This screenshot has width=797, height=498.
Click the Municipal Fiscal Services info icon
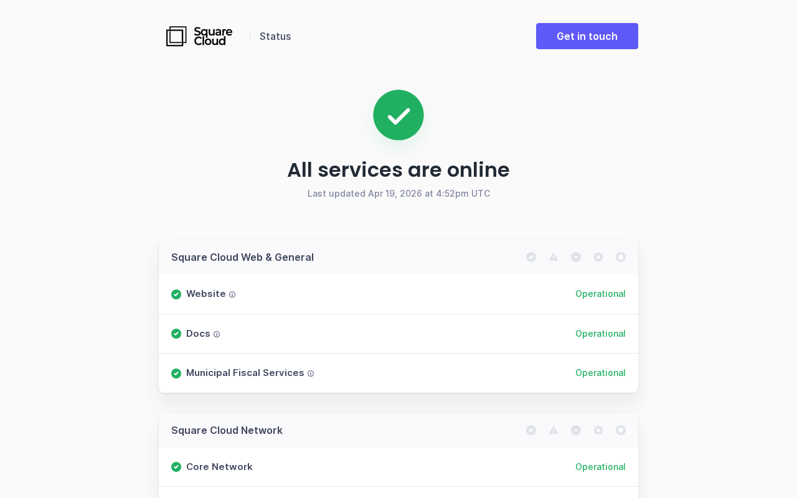(x=311, y=374)
